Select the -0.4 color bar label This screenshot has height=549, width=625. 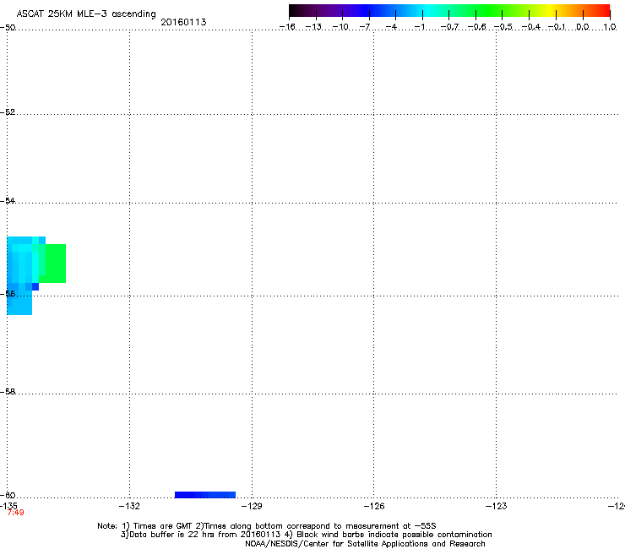pyautogui.click(x=531, y=27)
